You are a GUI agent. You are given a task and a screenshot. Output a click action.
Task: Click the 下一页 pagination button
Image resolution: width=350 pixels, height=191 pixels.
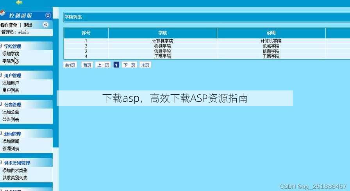tap(129, 65)
